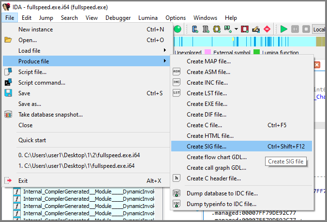Click the h header file icon
327x222 pixels.
coord(177,178)
